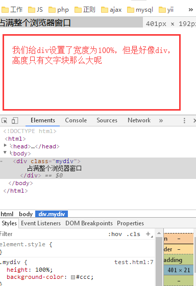Click the .mydiv selector text
Viewport: 196px width, 286px height.
pos(10,262)
